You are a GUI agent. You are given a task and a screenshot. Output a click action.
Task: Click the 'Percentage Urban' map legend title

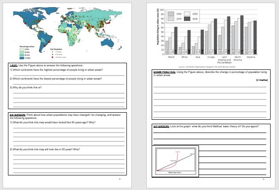pyautogui.click(x=27, y=46)
